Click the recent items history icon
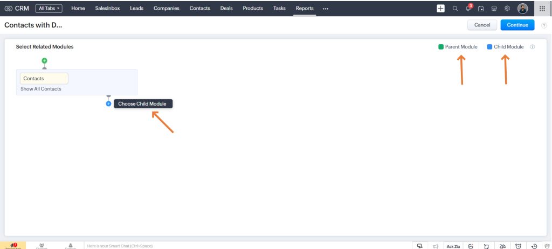This screenshot has height=249, width=552. [x=534, y=246]
